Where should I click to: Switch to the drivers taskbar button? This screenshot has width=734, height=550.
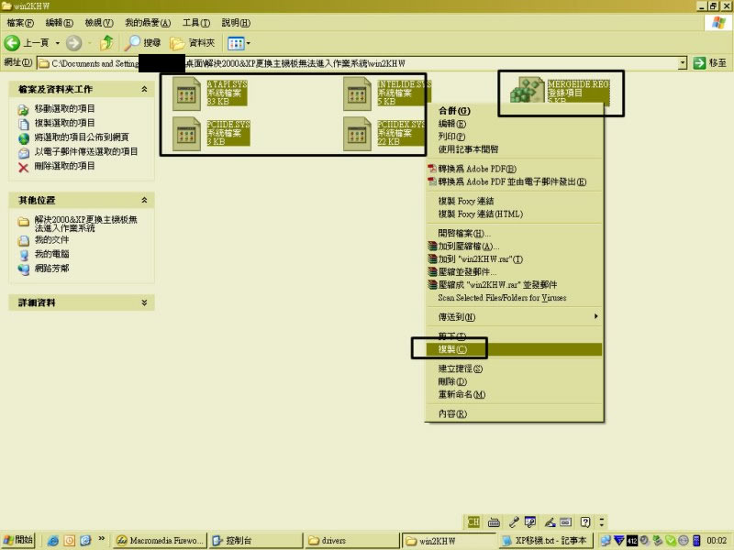click(352, 541)
